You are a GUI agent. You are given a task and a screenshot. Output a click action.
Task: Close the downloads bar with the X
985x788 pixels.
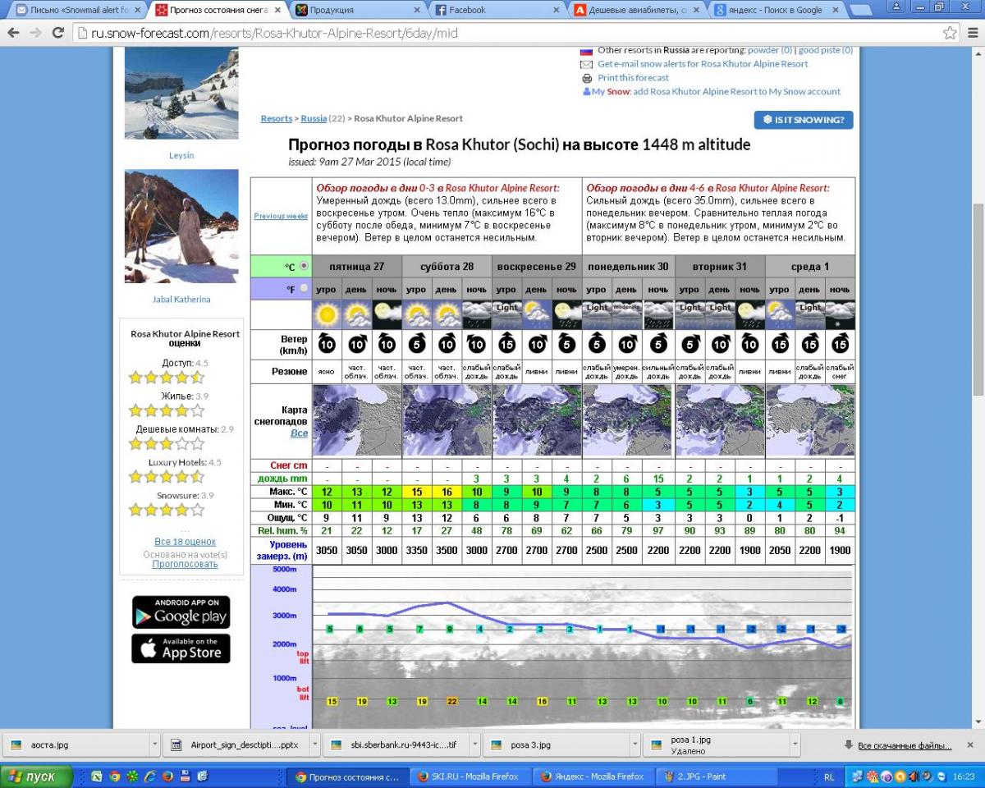click(972, 745)
